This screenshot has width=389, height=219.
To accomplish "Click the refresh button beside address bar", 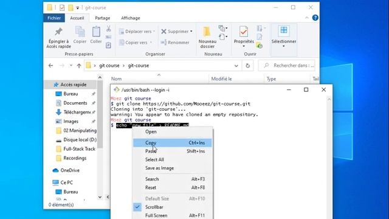I will click(247, 66).
